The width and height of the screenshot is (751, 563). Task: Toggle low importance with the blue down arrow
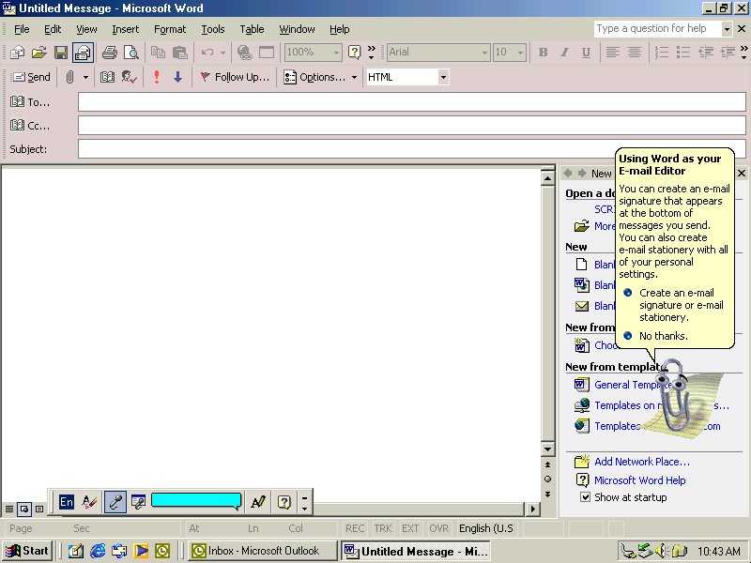pyautogui.click(x=177, y=77)
